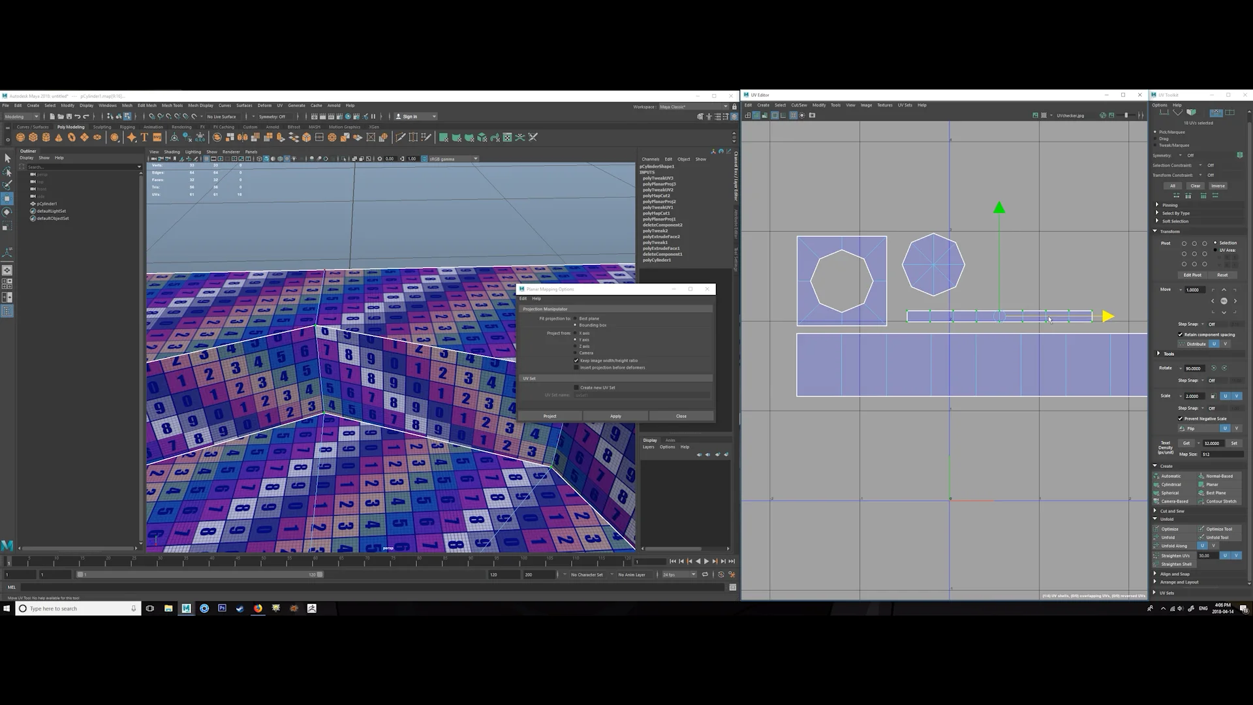Viewport: 1253px width, 705px height.
Task: Expand the Pinning section in UV Toolkit
Action: tap(1157, 205)
